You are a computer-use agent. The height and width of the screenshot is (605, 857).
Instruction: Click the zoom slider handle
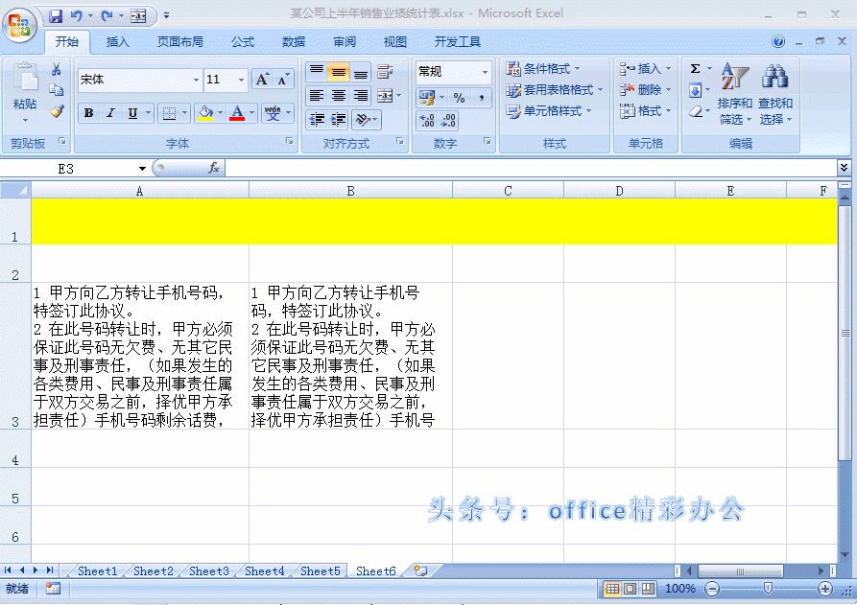[x=768, y=588]
